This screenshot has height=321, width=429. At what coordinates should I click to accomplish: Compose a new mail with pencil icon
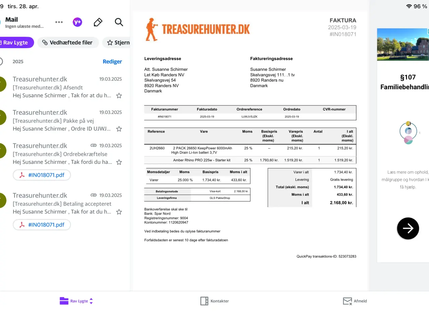tap(98, 22)
